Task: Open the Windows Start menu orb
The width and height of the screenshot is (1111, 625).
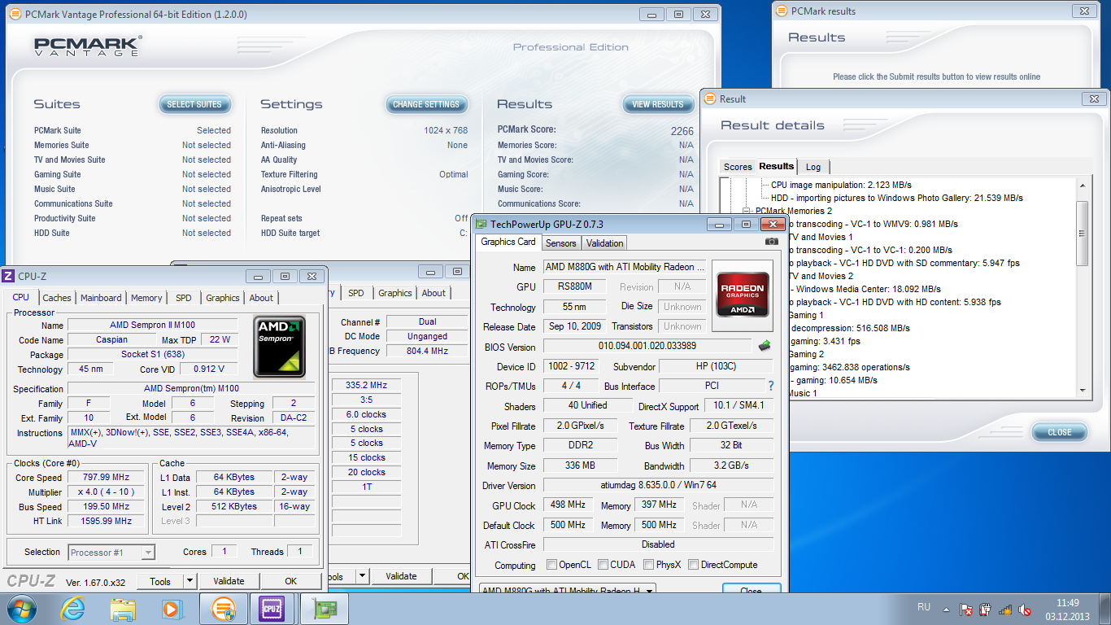Action: [21, 608]
